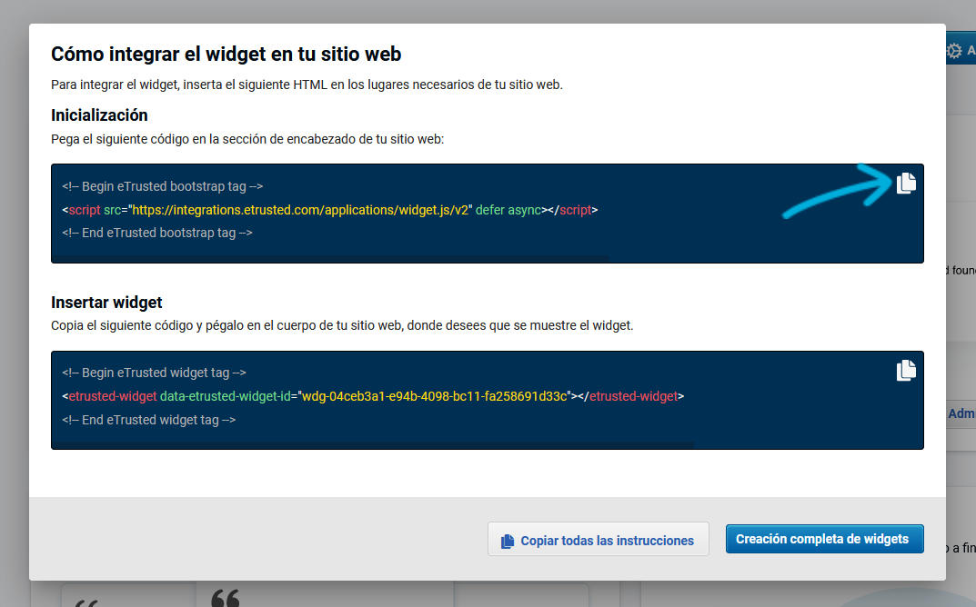Click the Inicialización code block horizontal scrollbar
Screen dimensions: 976x607
pyautogui.click(x=330, y=259)
